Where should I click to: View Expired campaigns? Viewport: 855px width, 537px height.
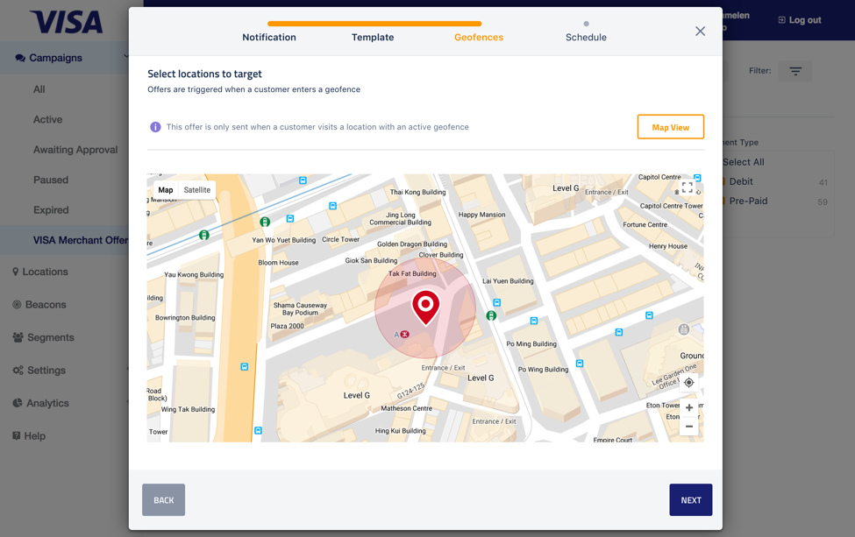tap(51, 210)
